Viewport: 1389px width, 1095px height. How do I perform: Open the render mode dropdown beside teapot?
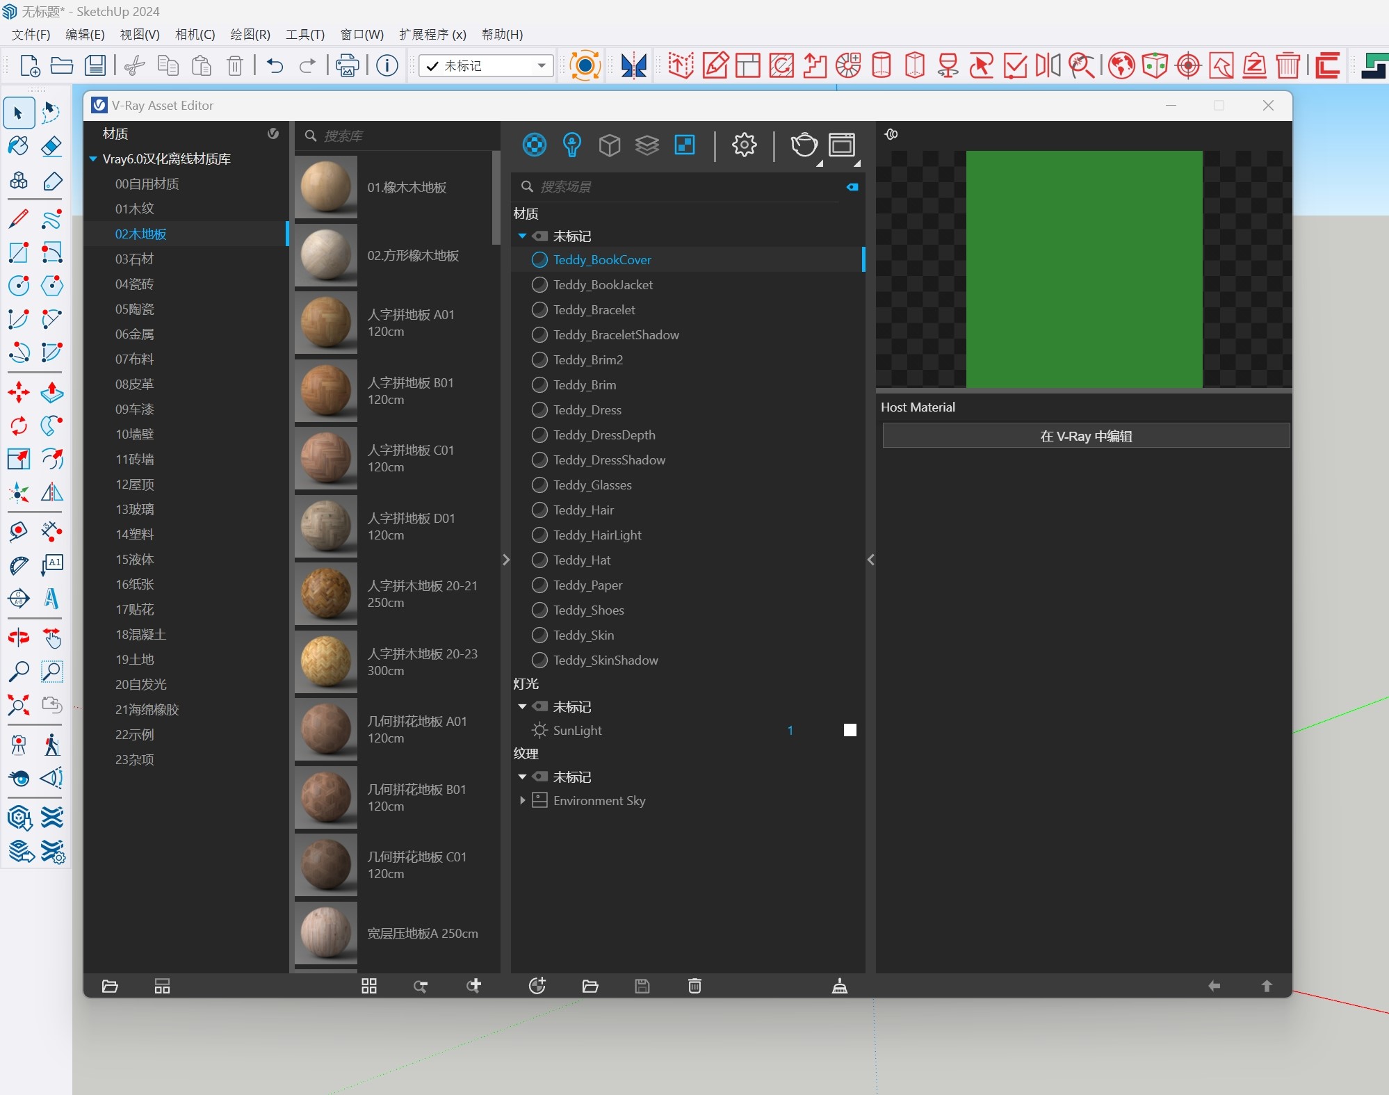(x=820, y=163)
